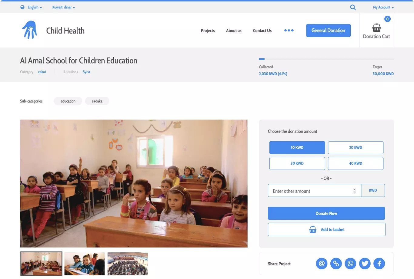This screenshot has height=279, width=414.
Task: Open the search magnifier icon
Action: pos(353,7)
